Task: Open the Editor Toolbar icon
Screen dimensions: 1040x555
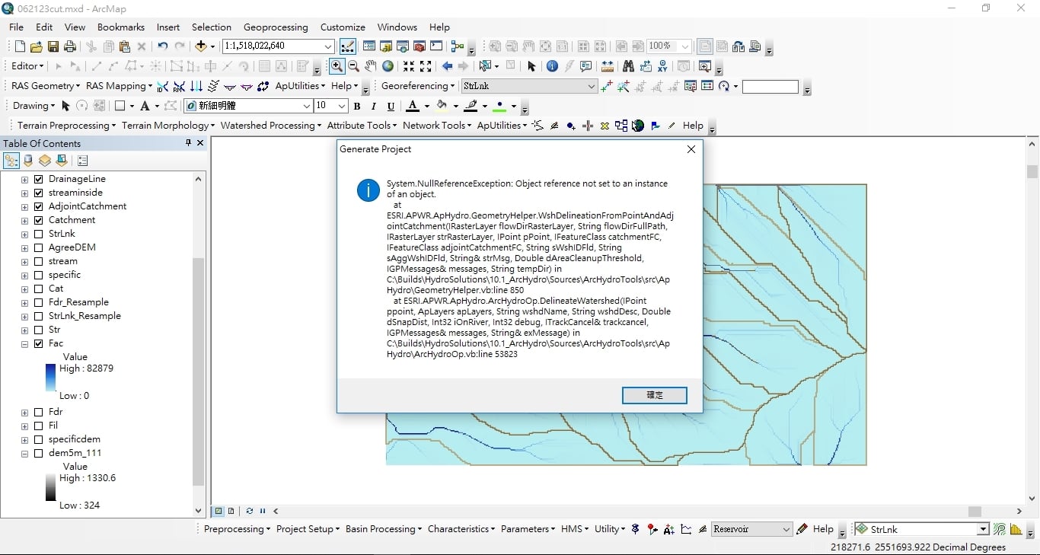Action: [347, 46]
